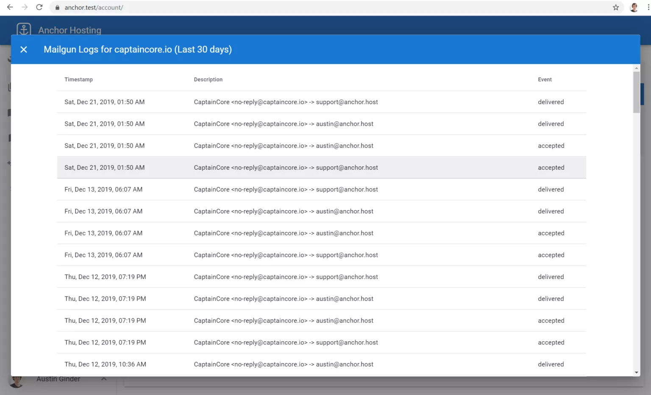Click the browser forward arrow
This screenshot has width=651, height=395.
(25, 7)
